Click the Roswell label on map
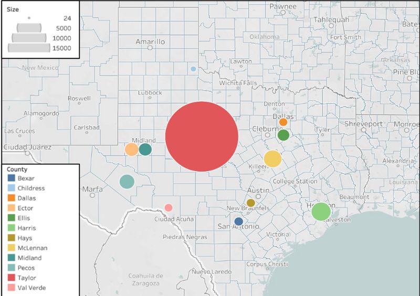Viewport: 420px width, 296px height. point(79,98)
